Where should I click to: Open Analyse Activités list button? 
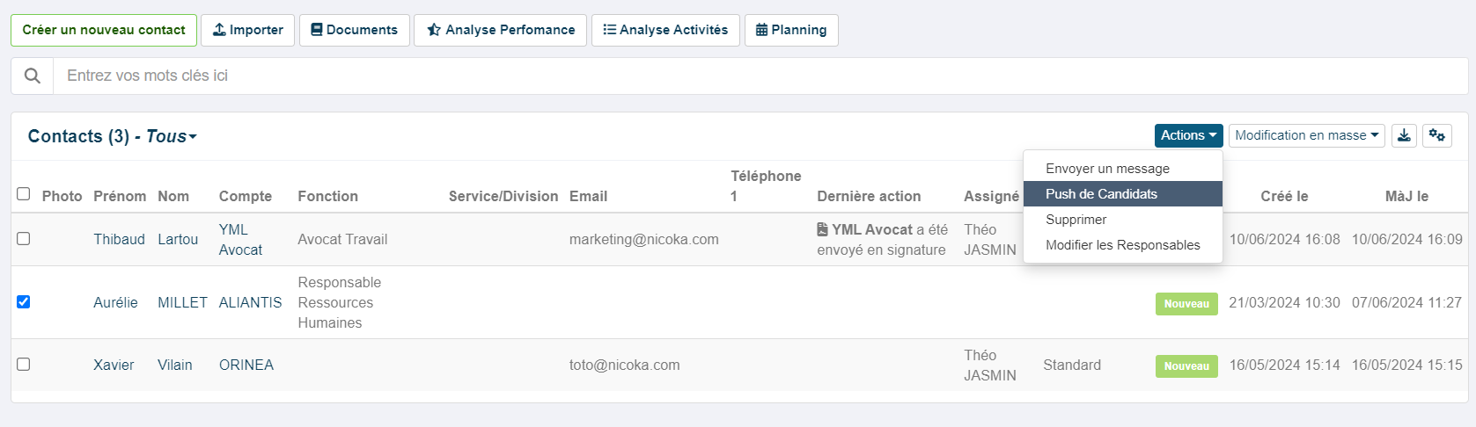[x=665, y=30]
